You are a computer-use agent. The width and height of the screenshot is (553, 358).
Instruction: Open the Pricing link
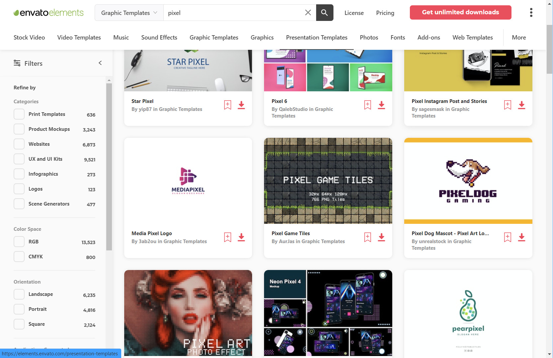[385, 13]
